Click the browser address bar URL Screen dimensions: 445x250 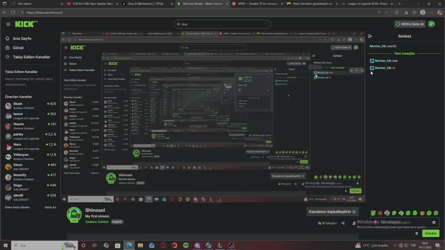coord(44,12)
